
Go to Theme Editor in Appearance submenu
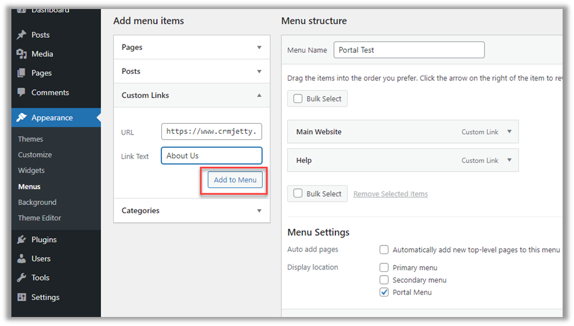pyautogui.click(x=40, y=218)
